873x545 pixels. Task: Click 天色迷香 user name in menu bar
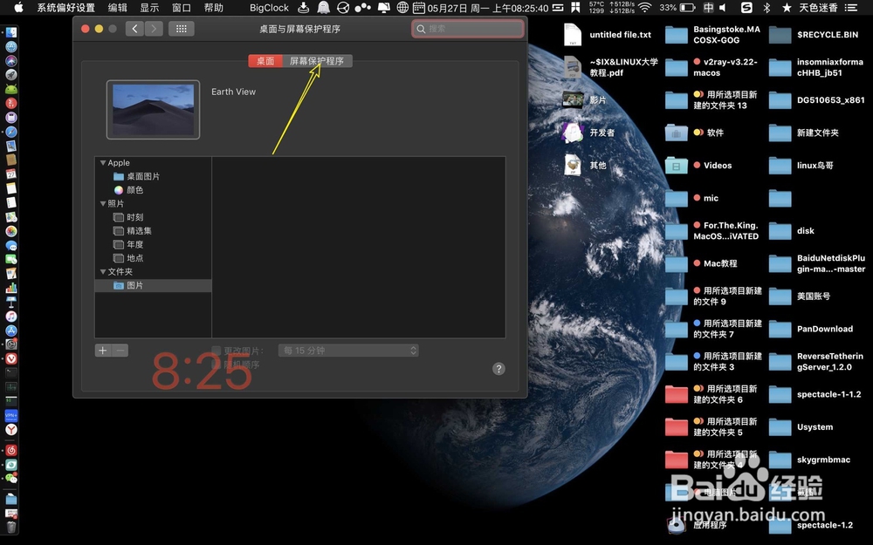(818, 8)
